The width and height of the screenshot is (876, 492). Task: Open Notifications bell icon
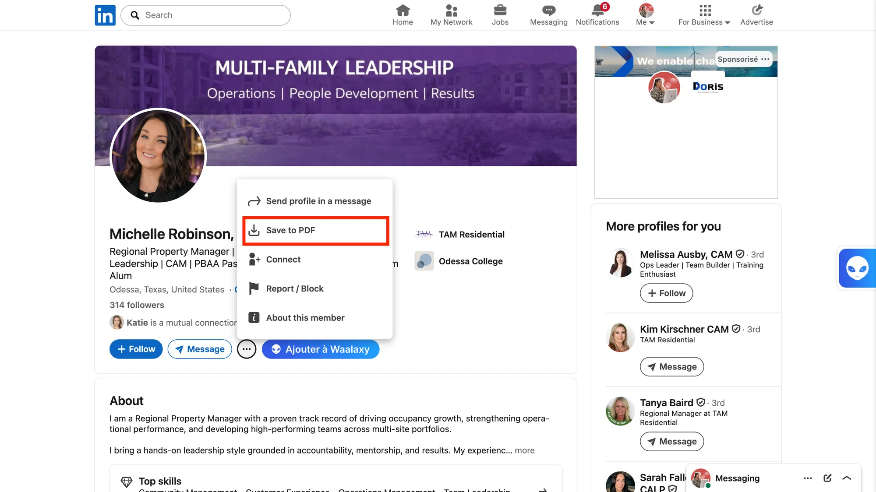[x=597, y=15]
